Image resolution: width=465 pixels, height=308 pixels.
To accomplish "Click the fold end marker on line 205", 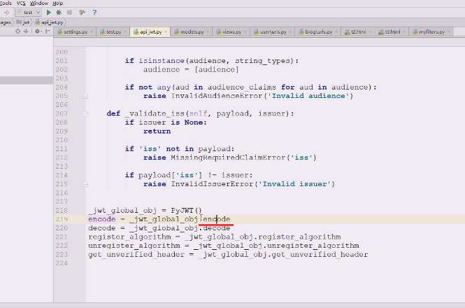I will coord(85,96).
